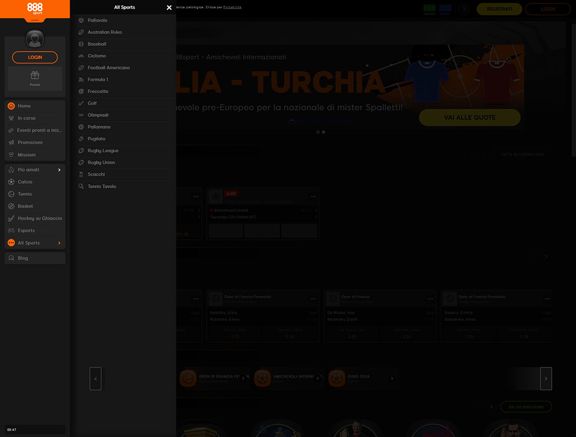This screenshot has width=576, height=437.
Task: Click the user avatar icon
Action: pyautogui.click(x=35, y=39)
